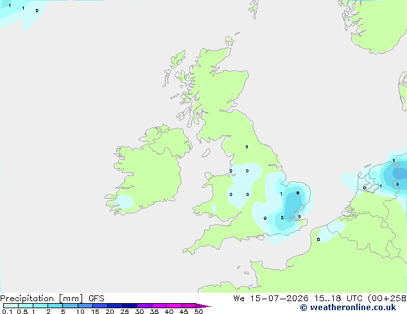The image size is (407, 314).
Task: Click the legend label '0.5'
Action: (22, 311)
